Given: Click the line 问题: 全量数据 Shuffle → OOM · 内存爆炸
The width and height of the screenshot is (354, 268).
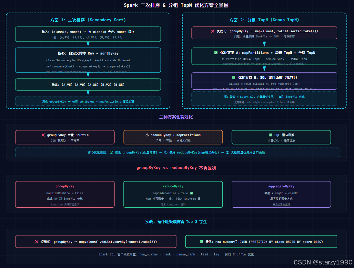Looking at the screenshot, I should coord(264,36).
